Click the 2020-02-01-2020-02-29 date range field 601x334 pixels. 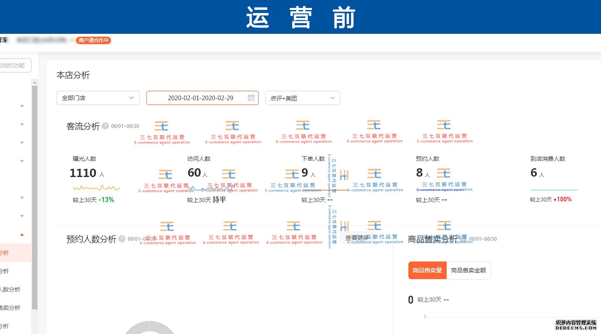(x=202, y=98)
